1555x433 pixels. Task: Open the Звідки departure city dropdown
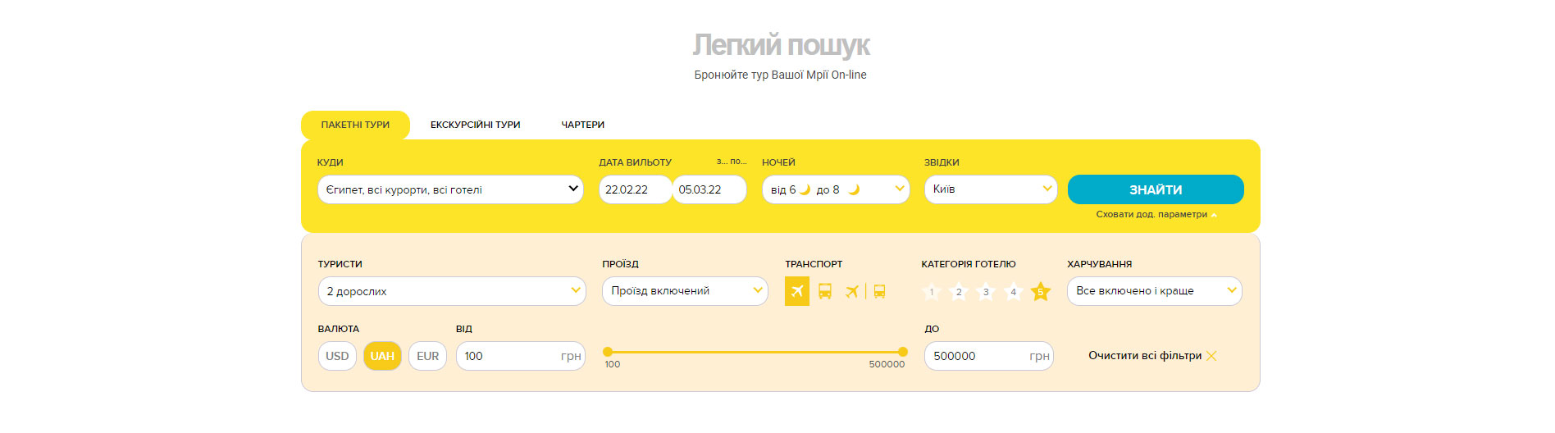tap(991, 189)
